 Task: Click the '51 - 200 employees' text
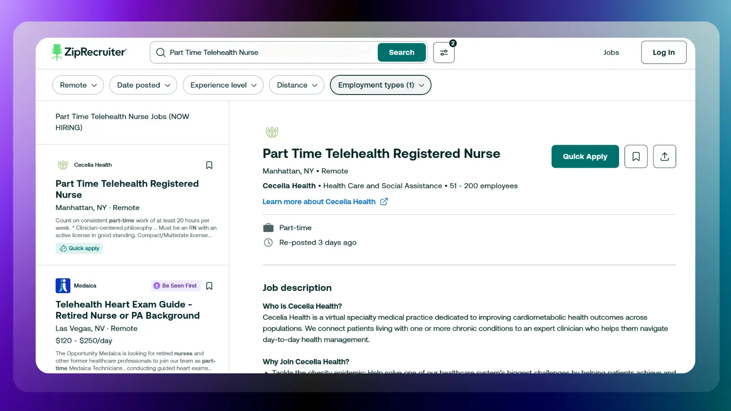[484, 186]
